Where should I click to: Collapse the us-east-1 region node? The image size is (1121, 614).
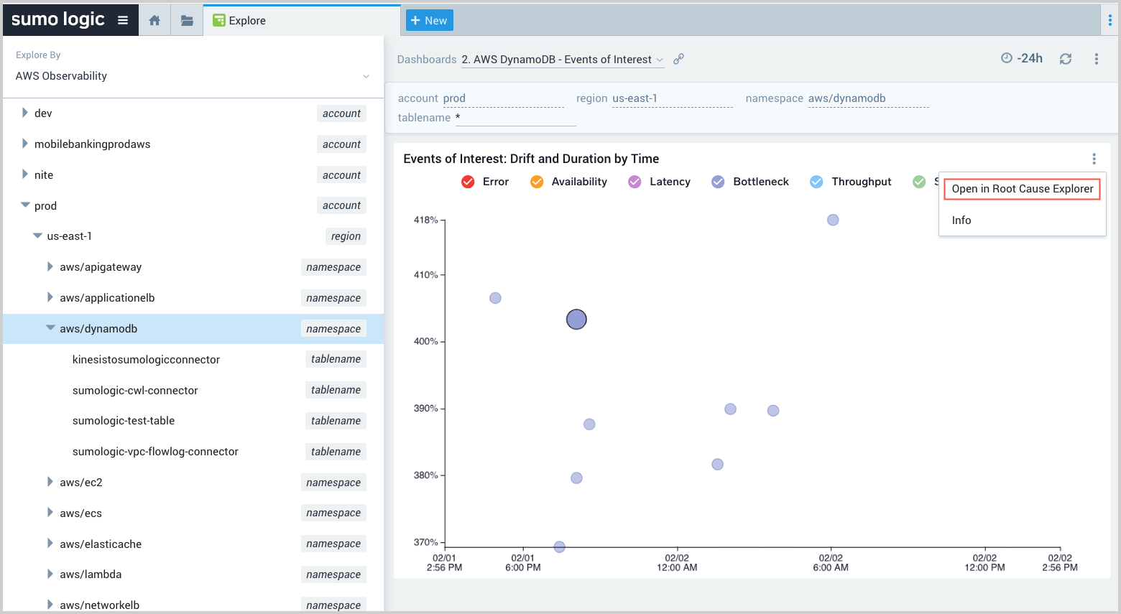coord(37,236)
